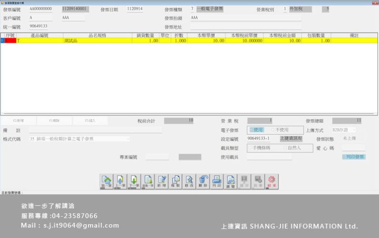Select the 使用 e-invoice radio option
The width and height of the screenshot is (379, 238).
257,130
